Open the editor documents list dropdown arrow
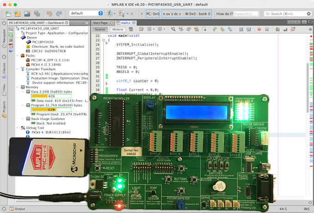Screen dimensions: 314x213 click(304, 22)
